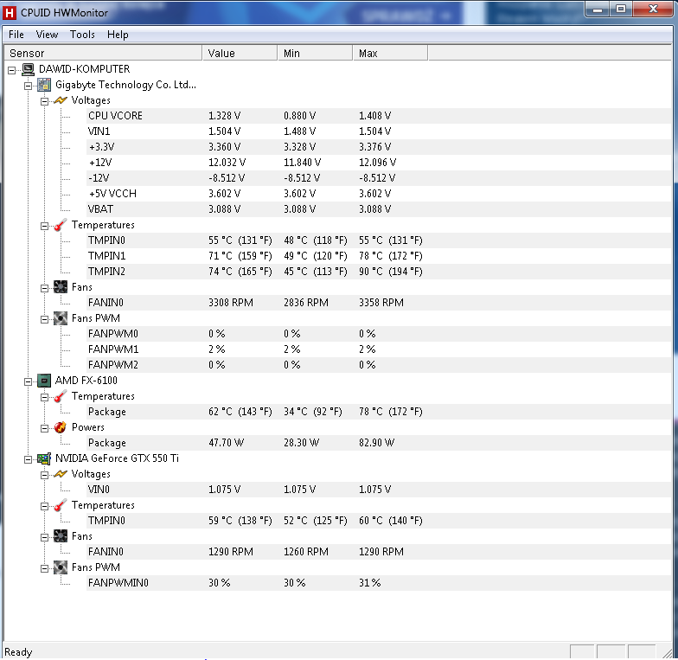Image resolution: width=678 pixels, height=660 pixels.
Task: Click the AMD FX-6100 Temperatures thermometer icon
Action: coord(61,396)
